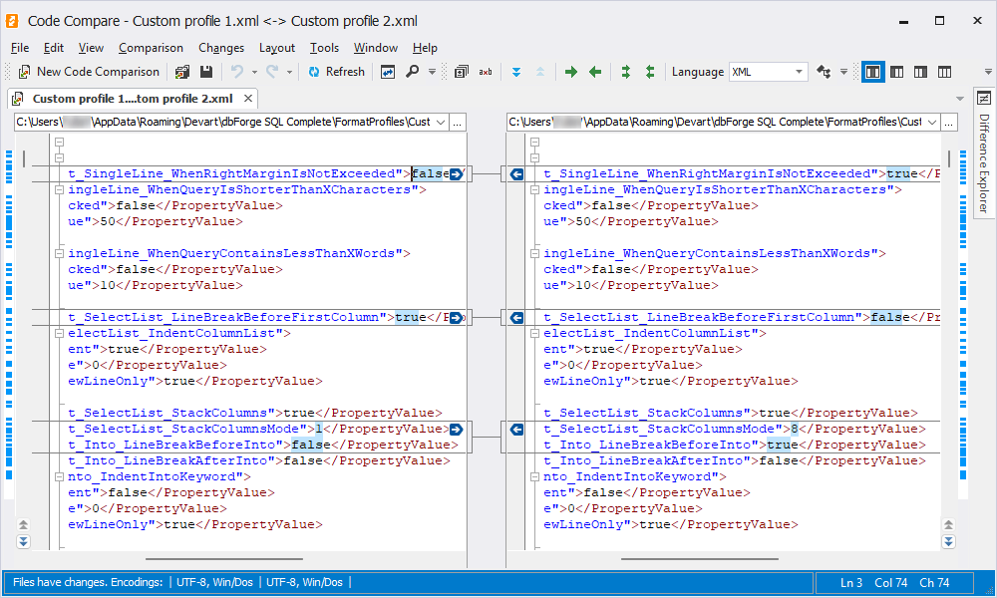Copy change to left with green arrow
997x598 pixels.
click(x=595, y=72)
